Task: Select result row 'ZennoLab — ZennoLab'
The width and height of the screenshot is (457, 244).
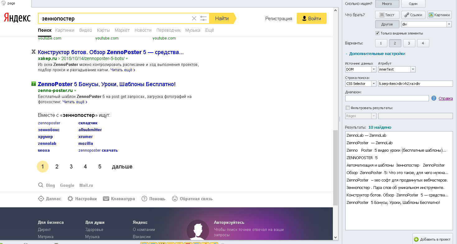Action: point(399,135)
